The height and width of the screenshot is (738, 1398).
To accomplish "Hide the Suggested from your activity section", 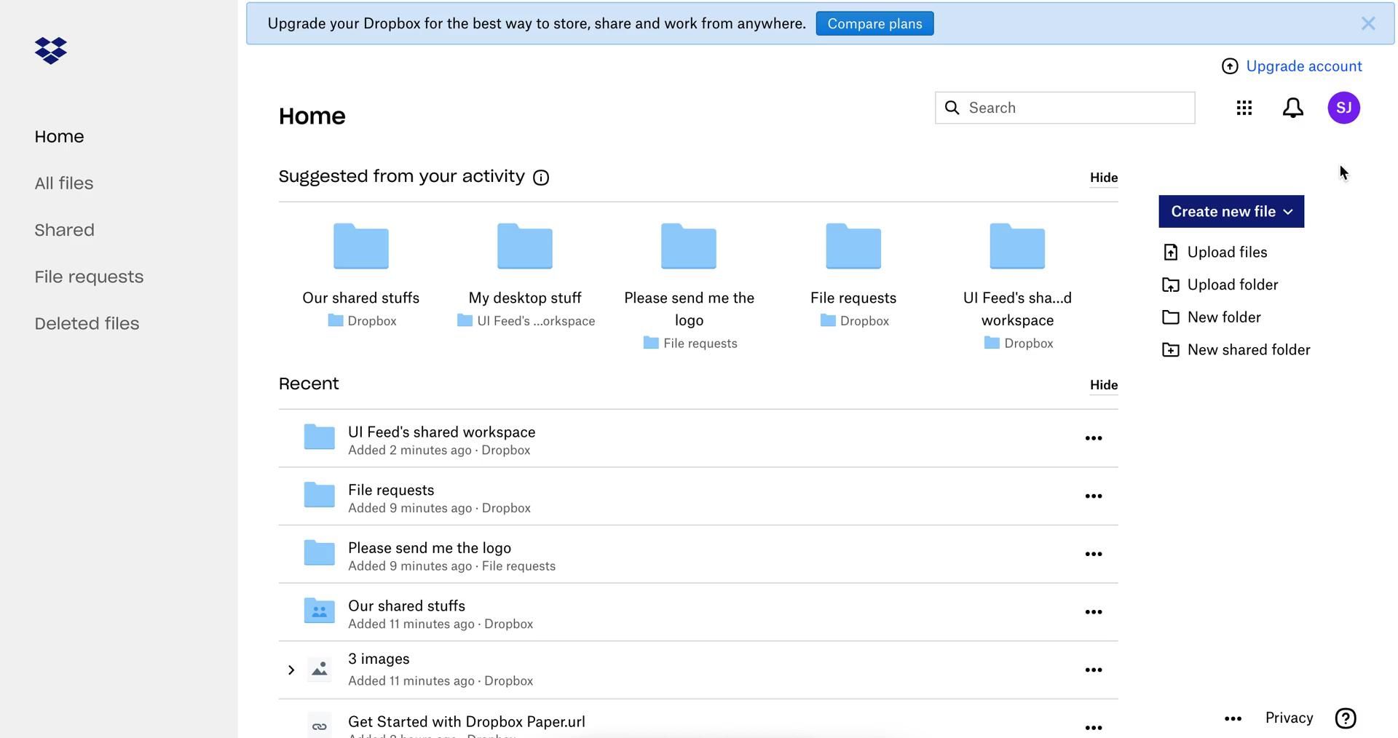I will click(x=1103, y=178).
